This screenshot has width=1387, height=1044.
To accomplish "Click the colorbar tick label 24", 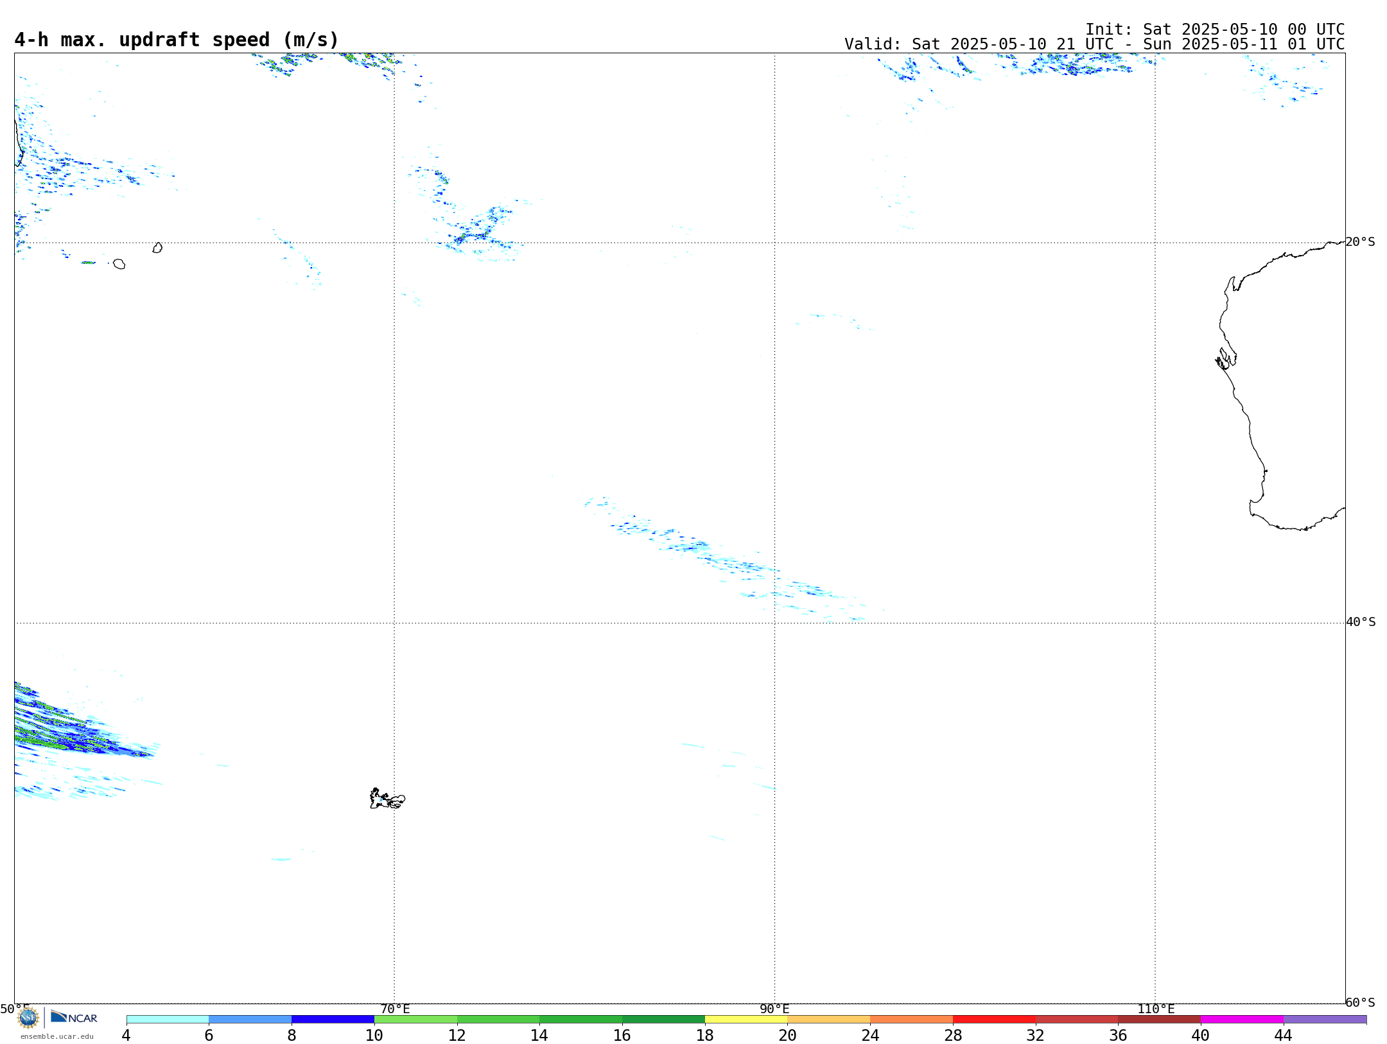I will click(870, 1036).
